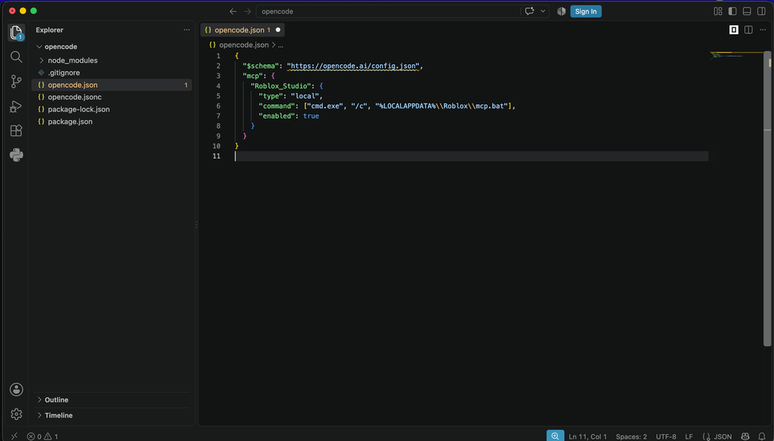This screenshot has width=774, height=441.
Task: Place cursor on line 11
Action: click(x=472, y=156)
